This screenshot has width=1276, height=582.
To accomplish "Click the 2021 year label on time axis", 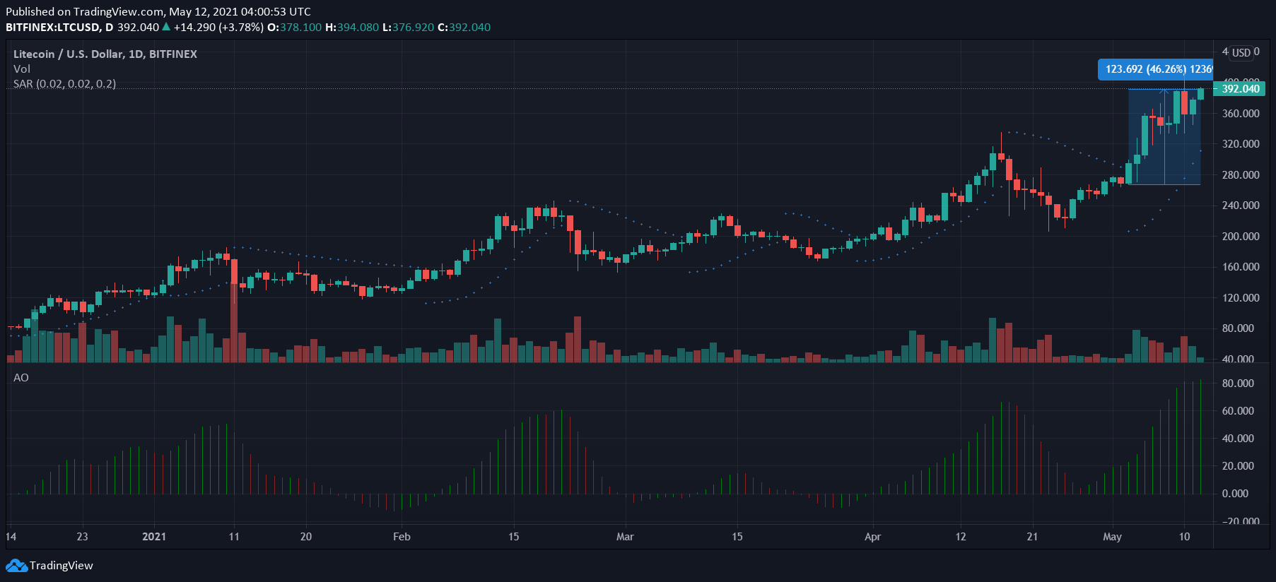I will tap(154, 537).
